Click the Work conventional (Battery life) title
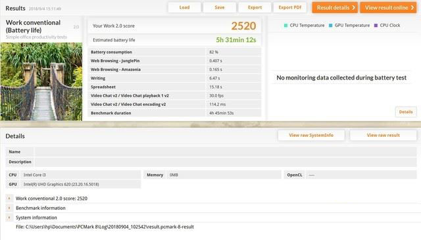This screenshot has width=421, height=240. (33, 26)
